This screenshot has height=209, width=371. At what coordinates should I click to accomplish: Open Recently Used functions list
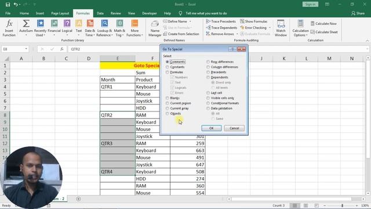pyautogui.click(x=40, y=28)
